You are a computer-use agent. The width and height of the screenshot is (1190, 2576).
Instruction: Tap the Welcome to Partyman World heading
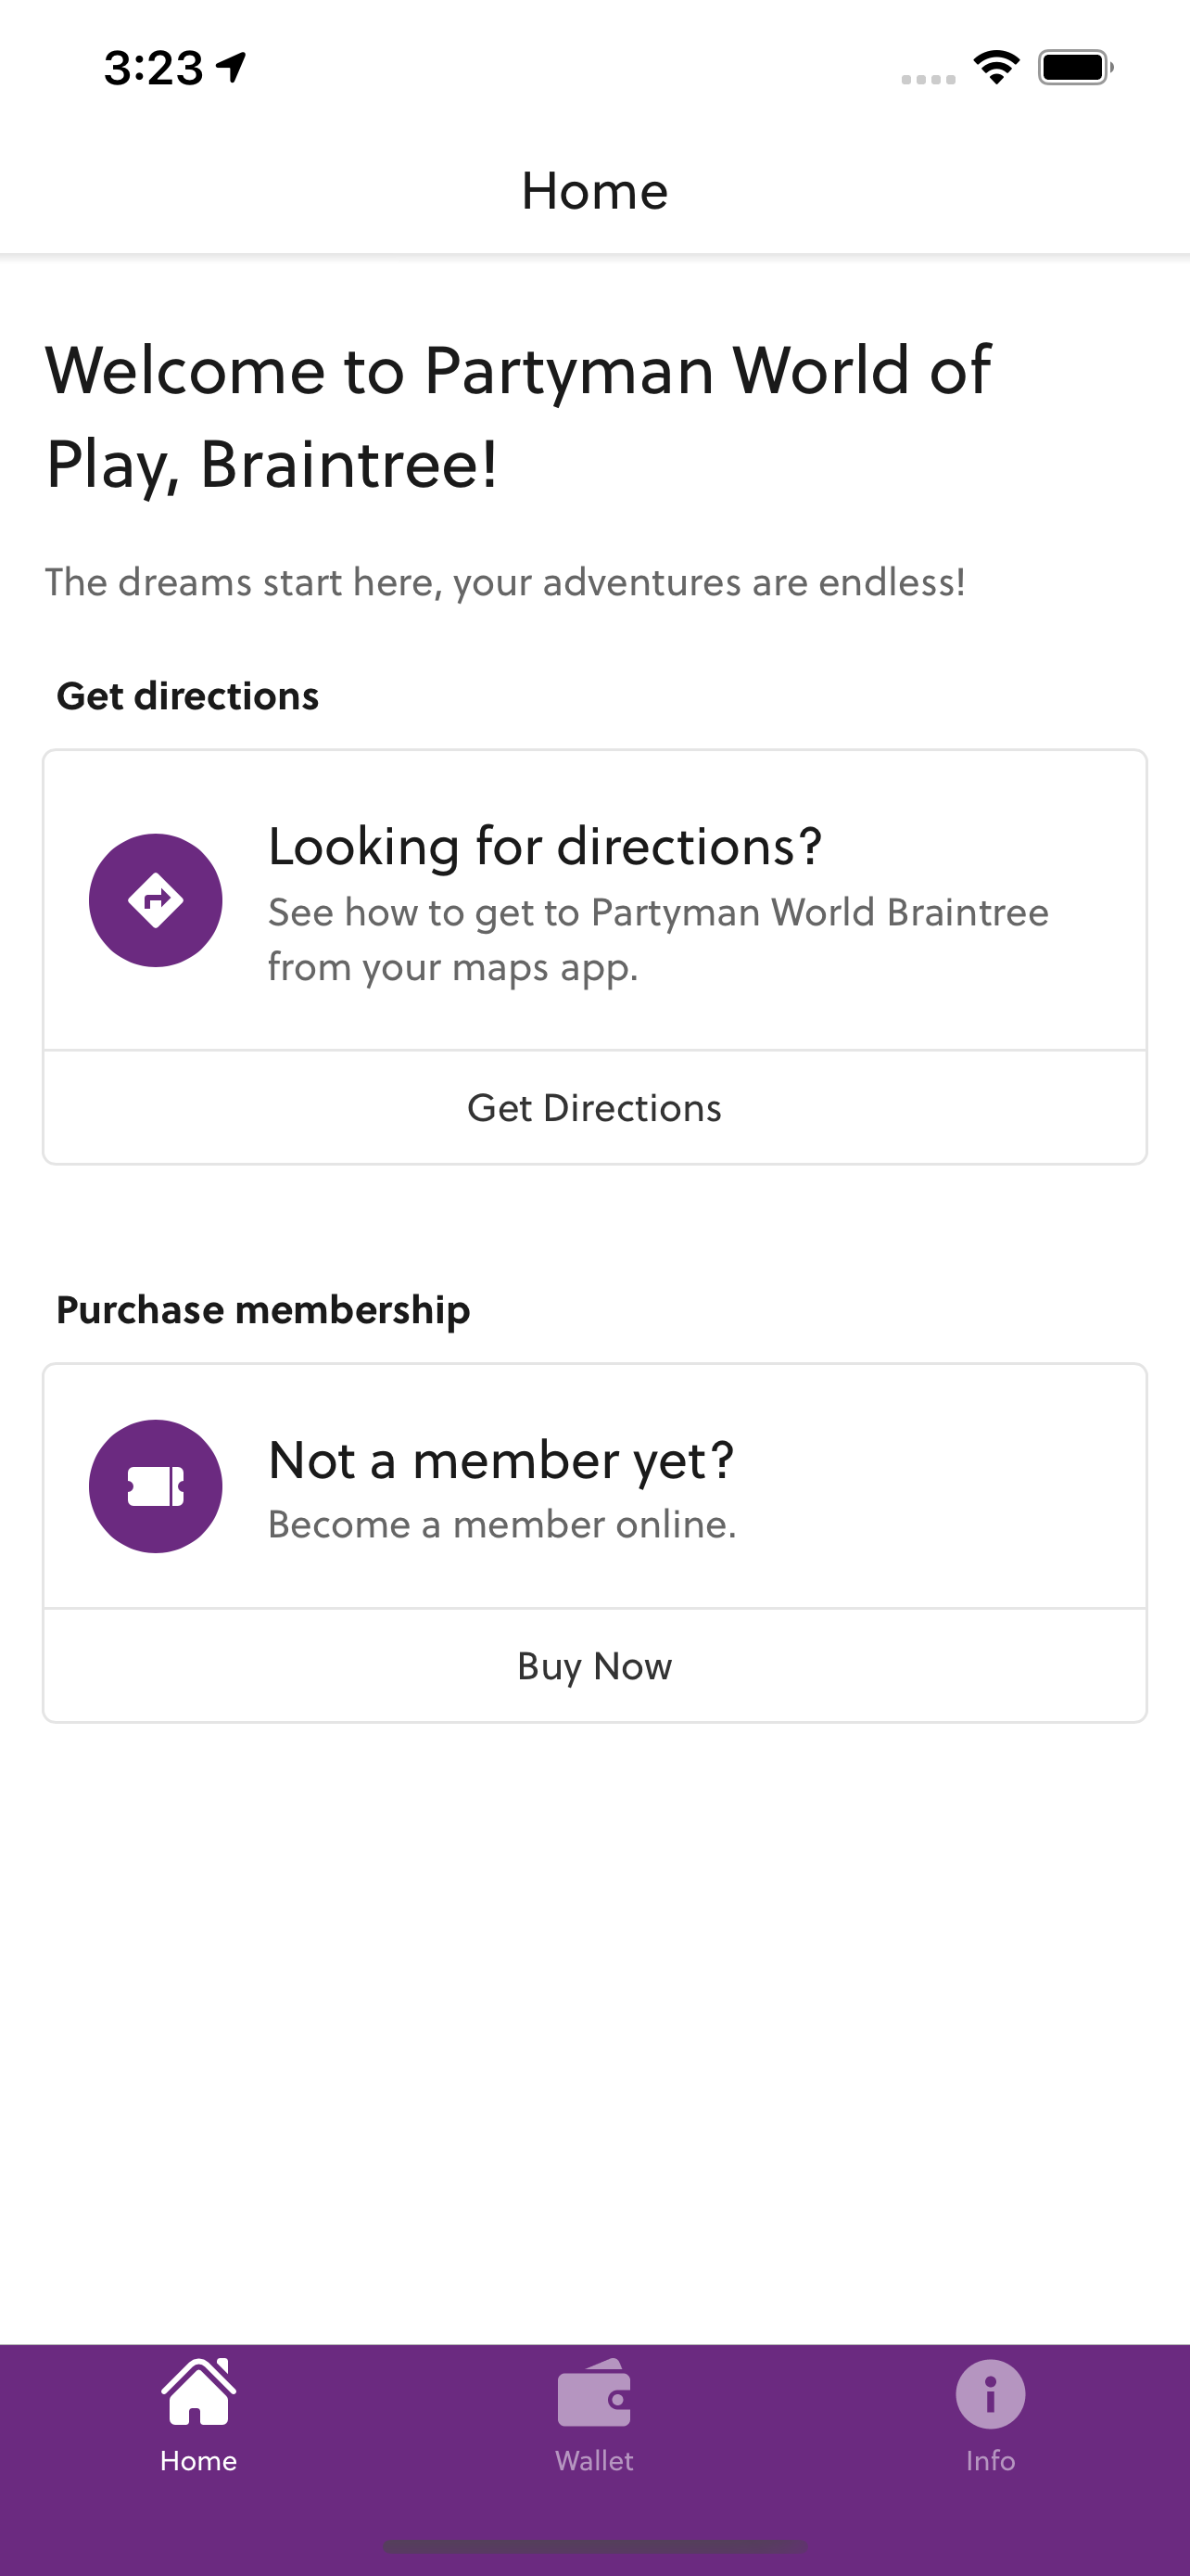coord(517,417)
